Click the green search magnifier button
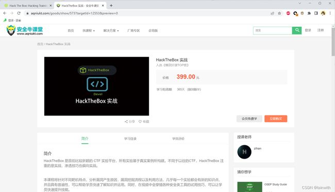The width and height of the screenshot is (335, 192). pos(297,30)
